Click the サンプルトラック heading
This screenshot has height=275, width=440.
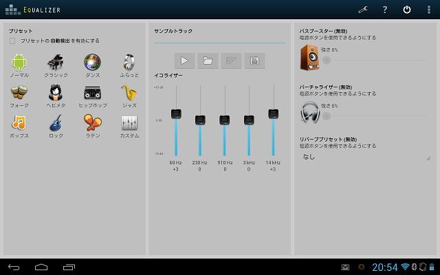click(173, 31)
